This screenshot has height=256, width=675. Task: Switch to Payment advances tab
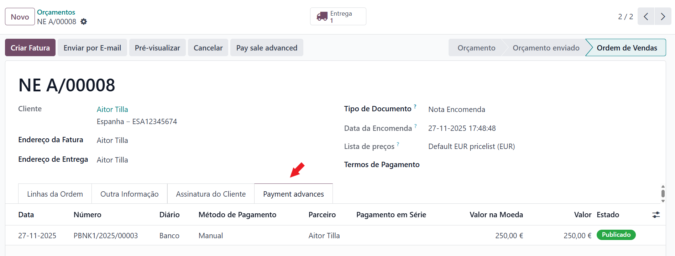(293, 194)
